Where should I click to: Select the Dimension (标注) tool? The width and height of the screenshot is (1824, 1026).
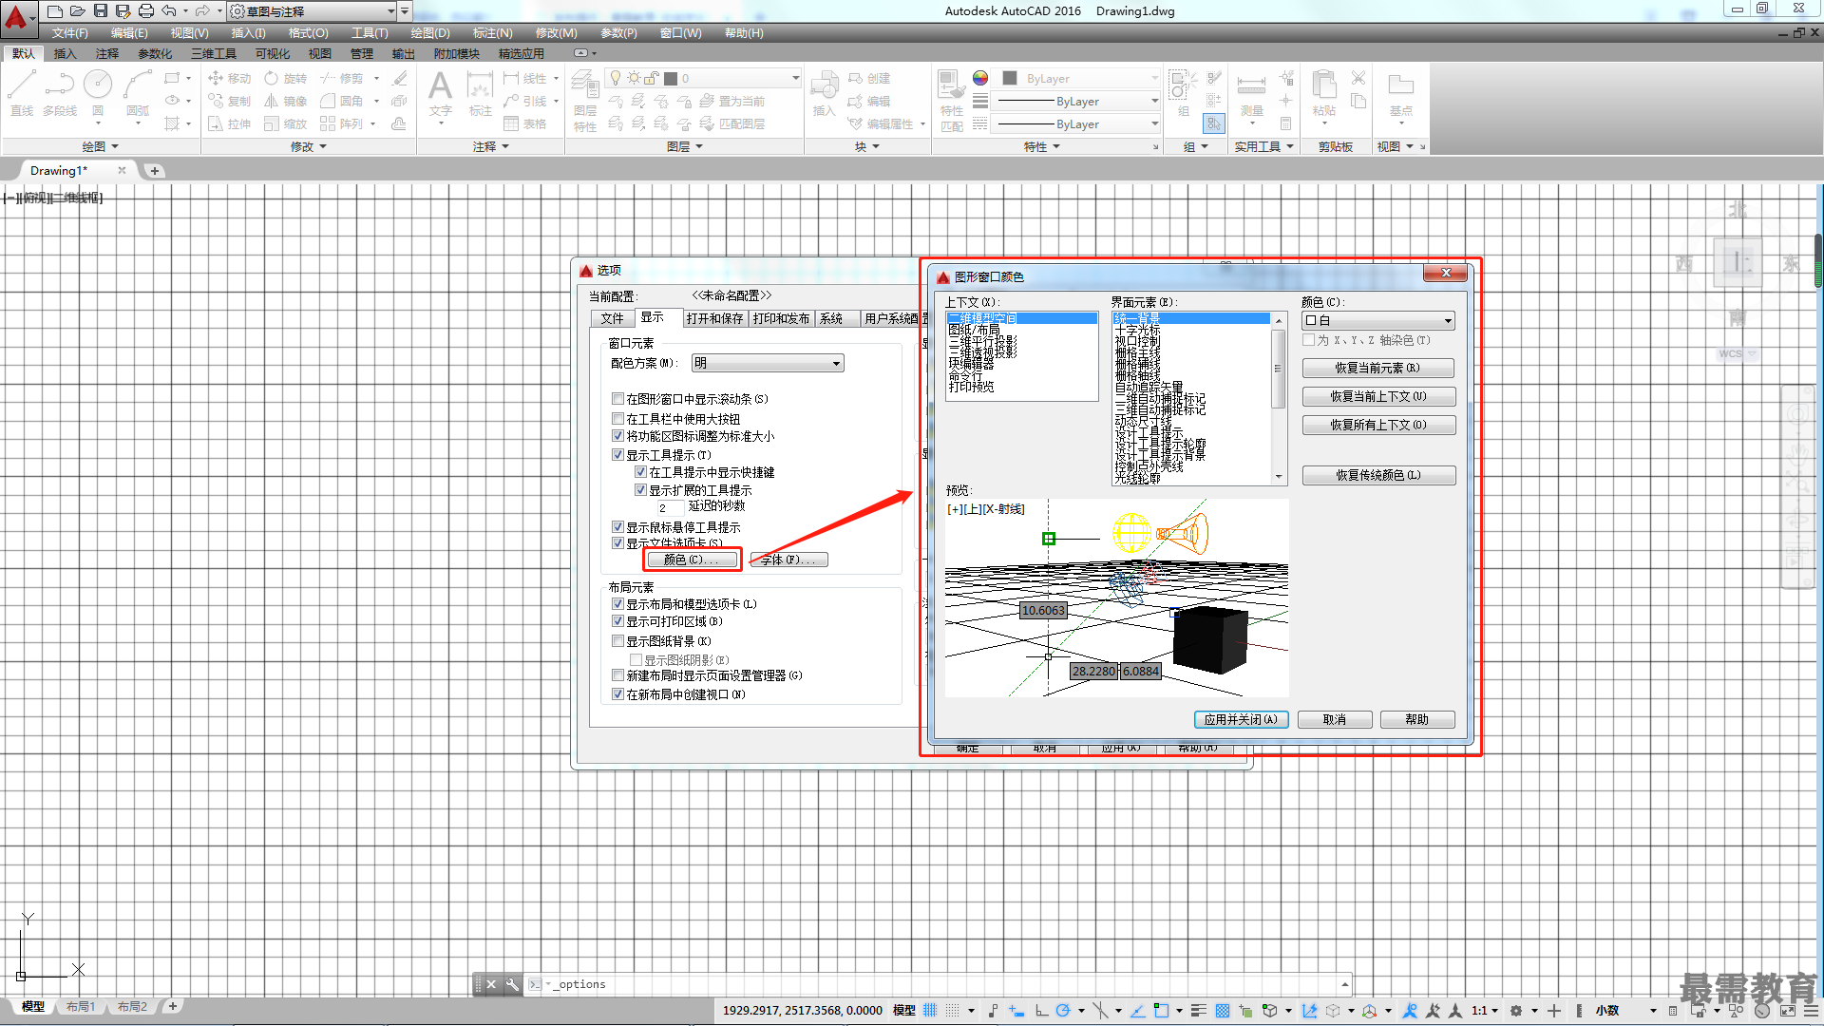click(480, 93)
